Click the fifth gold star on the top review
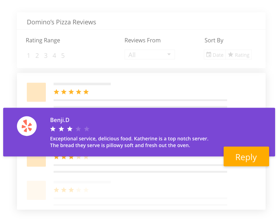 tap(86, 92)
